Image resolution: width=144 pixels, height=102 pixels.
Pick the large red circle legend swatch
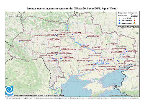pos(135,21)
